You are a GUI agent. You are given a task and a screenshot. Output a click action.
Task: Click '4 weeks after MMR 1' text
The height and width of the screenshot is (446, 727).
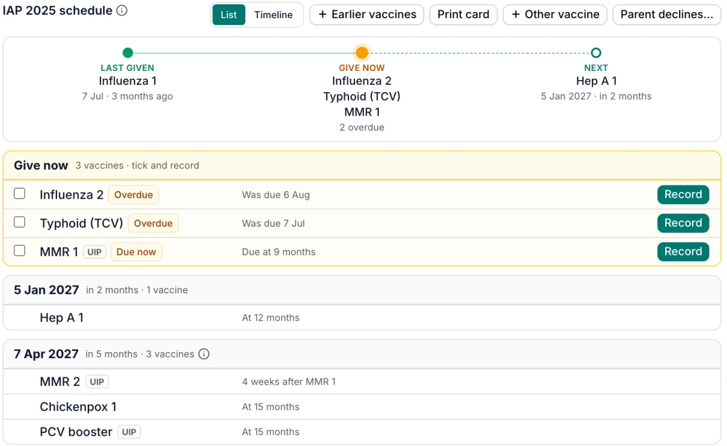[x=289, y=382]
